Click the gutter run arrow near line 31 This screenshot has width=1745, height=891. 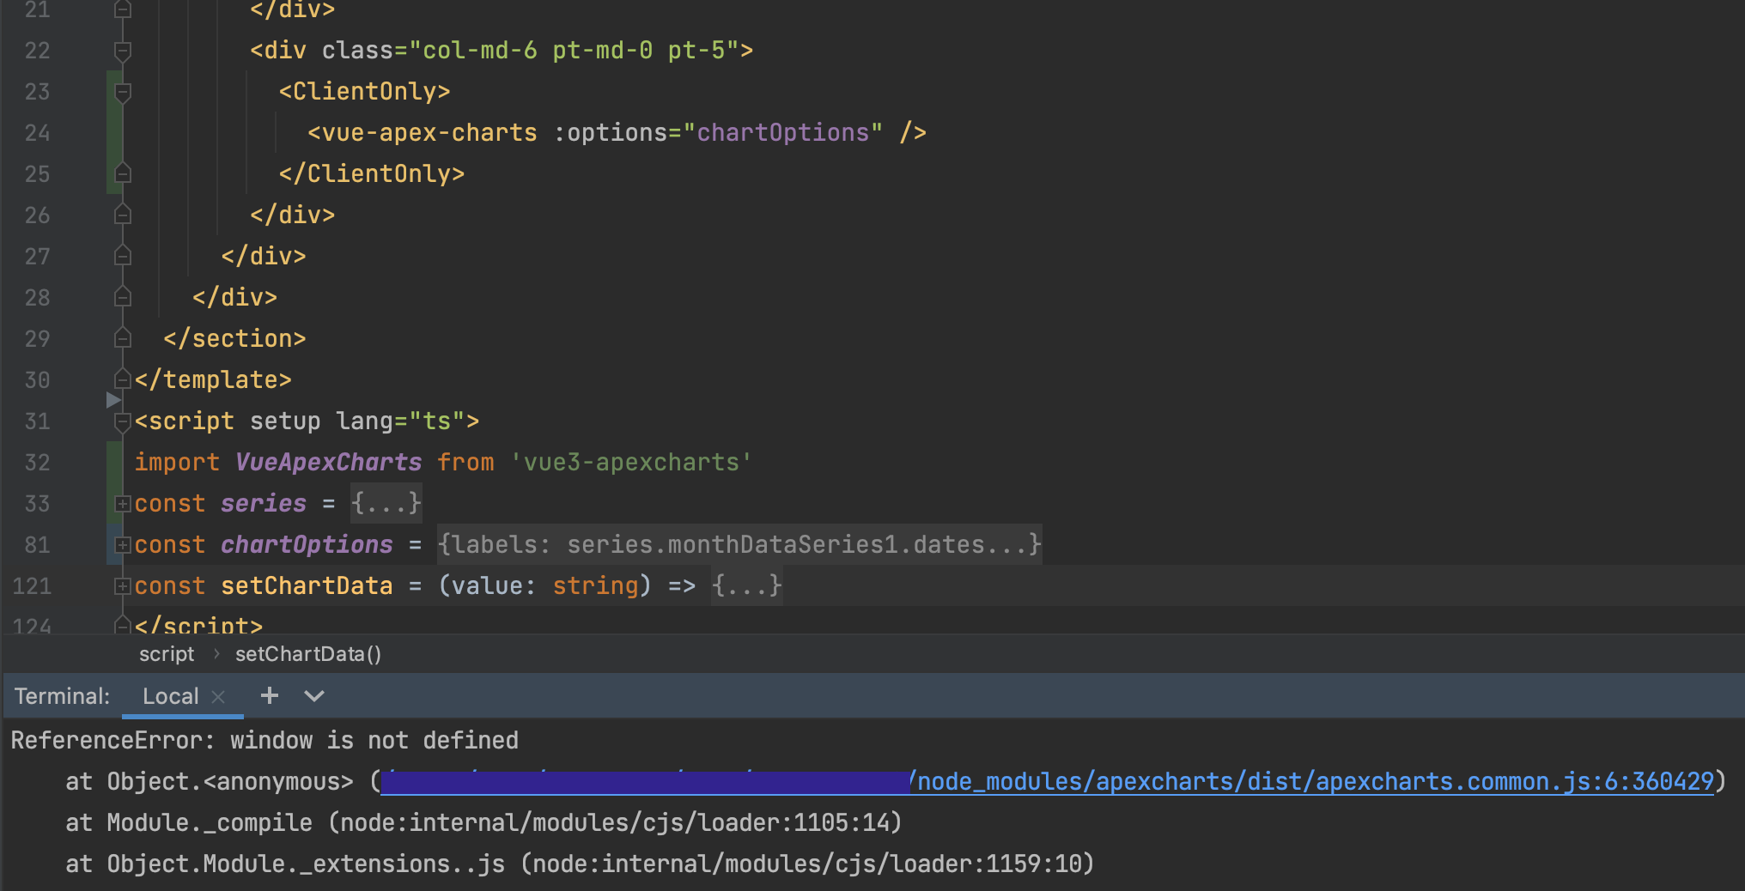click(x=113, y=400)
